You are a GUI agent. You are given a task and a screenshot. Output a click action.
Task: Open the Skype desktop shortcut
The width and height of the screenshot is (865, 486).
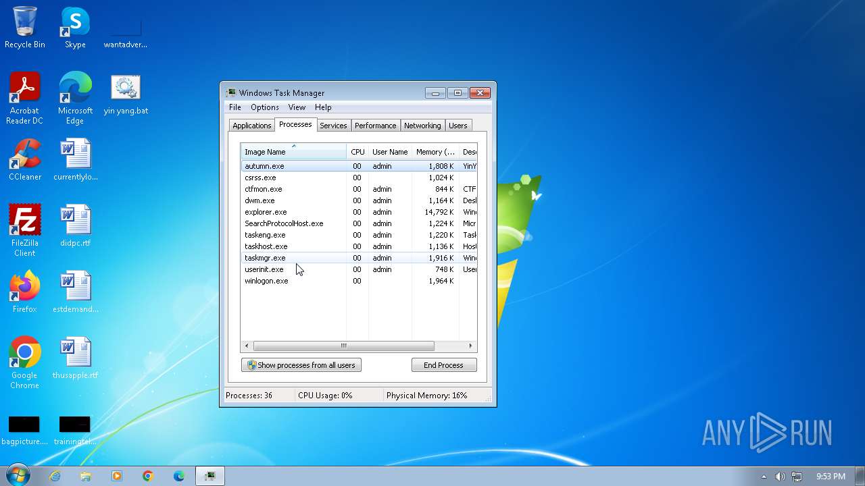[x=75, y=27]
